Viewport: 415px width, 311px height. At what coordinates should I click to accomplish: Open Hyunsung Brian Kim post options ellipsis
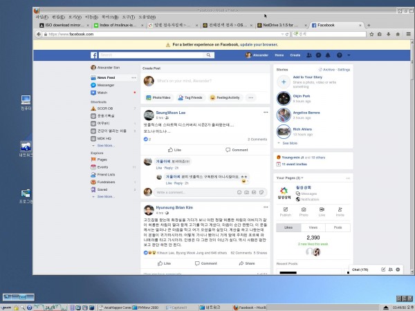point(266,207)
